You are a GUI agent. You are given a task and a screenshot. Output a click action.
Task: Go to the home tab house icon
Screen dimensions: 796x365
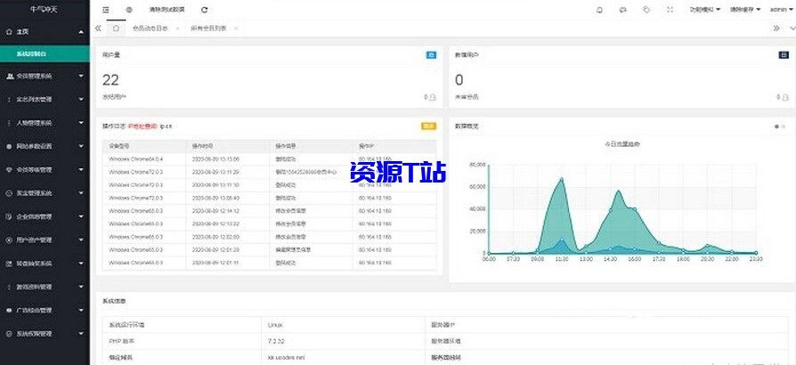tap(117, 28)
